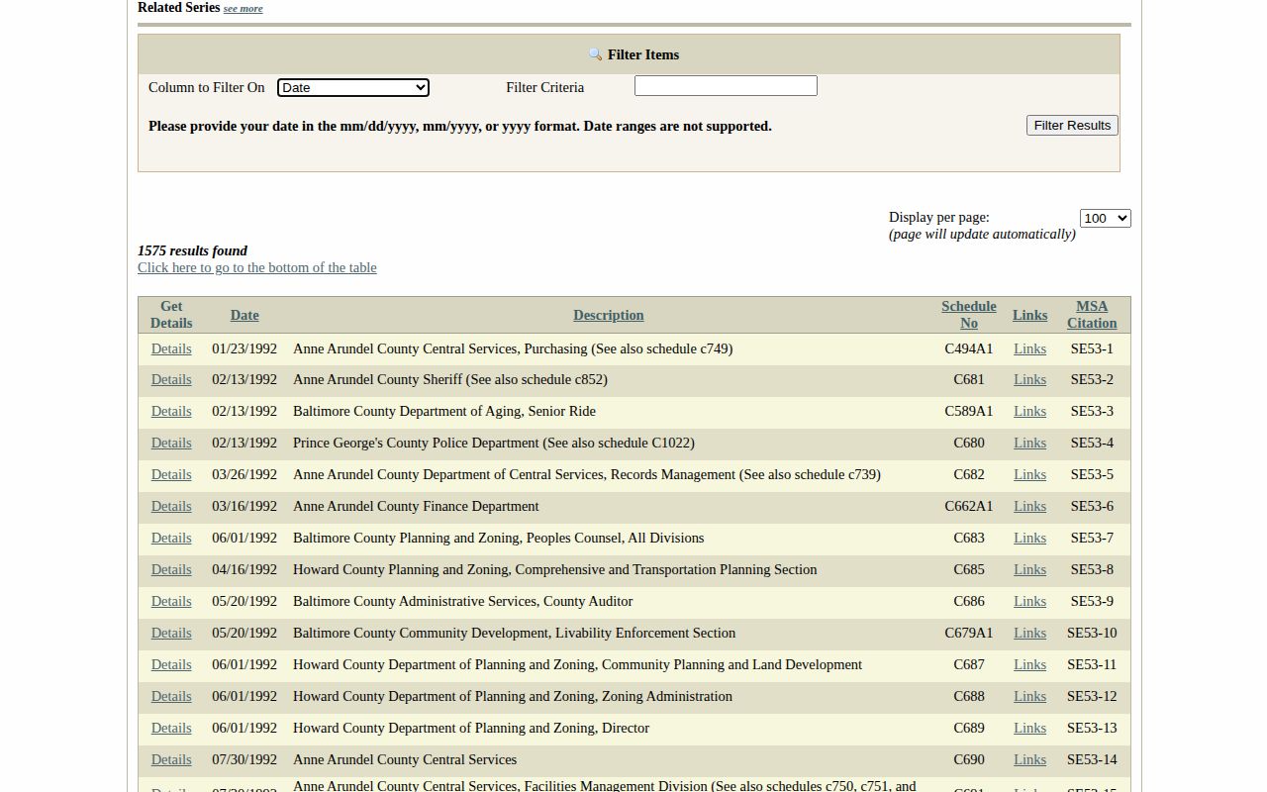The width and height of the screenshot is (1267, 792).
Task: Open the Column to Filter On dropdown
Action: [x=353, y=87]
